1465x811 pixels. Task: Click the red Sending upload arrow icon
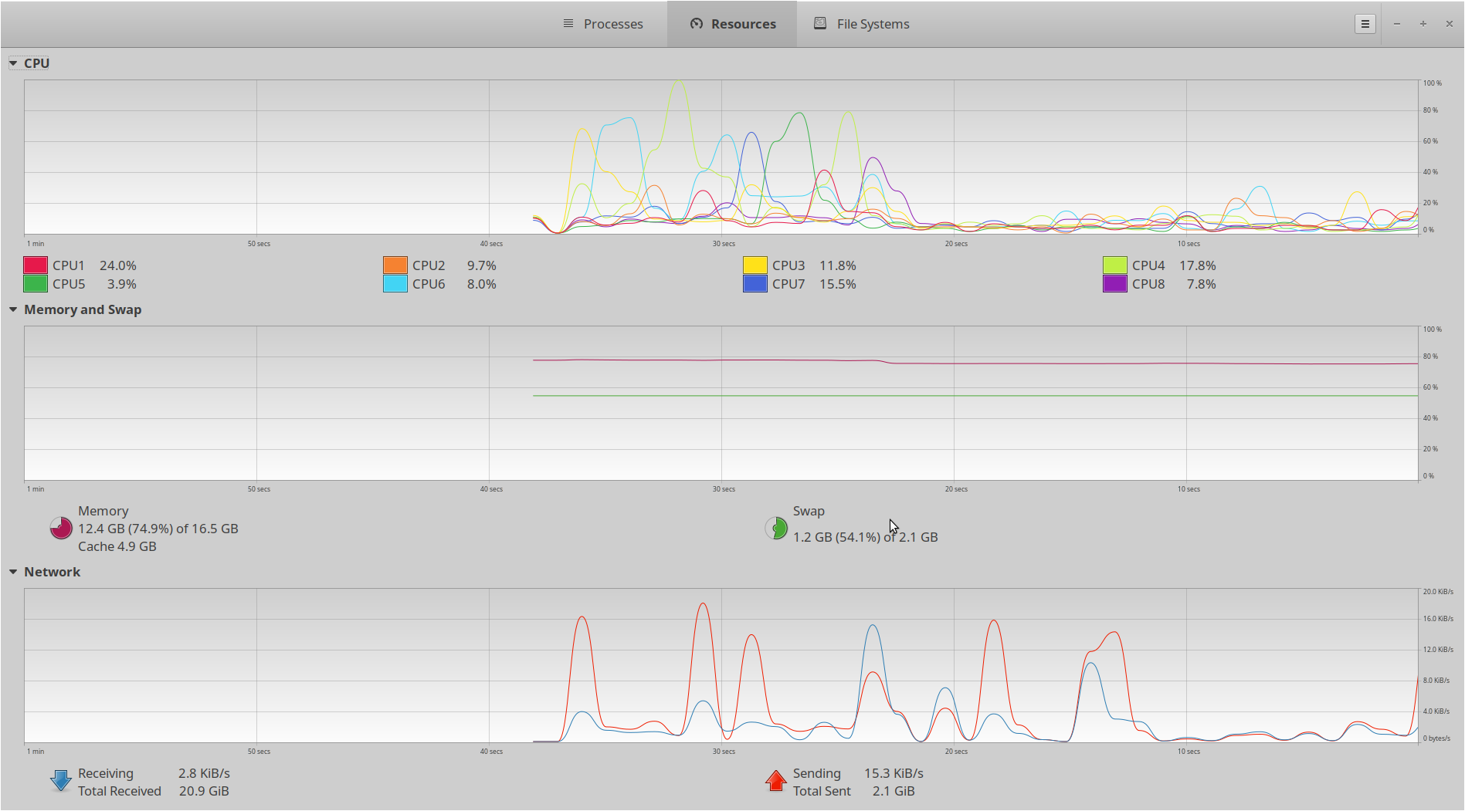(x=775, y=780)
